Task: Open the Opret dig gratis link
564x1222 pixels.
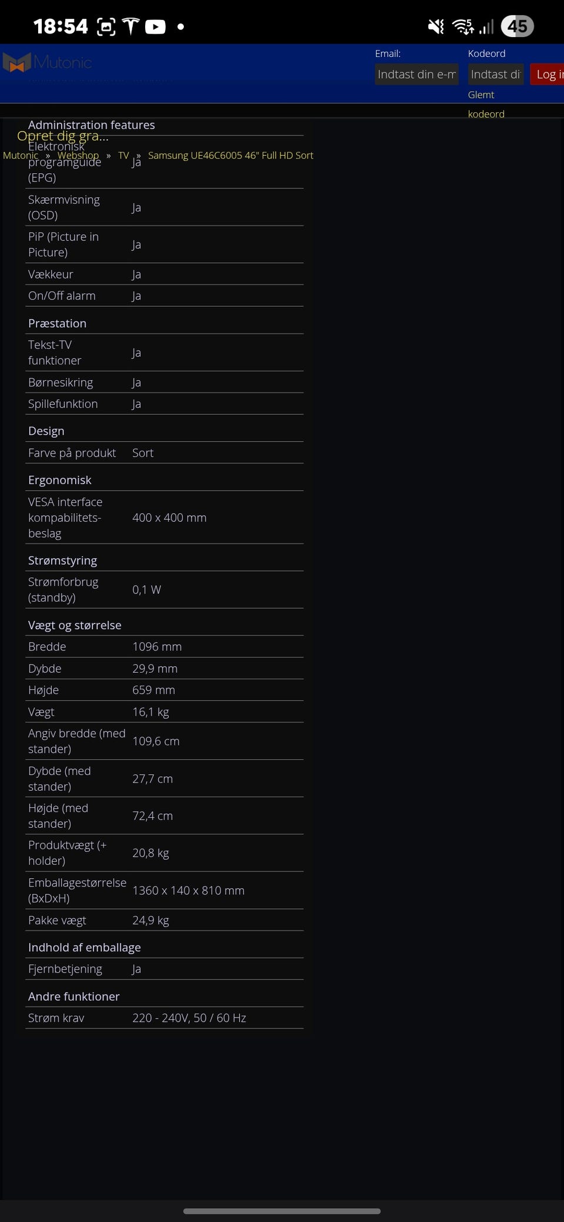Action: pyautogui.click(x=63, y=136)
